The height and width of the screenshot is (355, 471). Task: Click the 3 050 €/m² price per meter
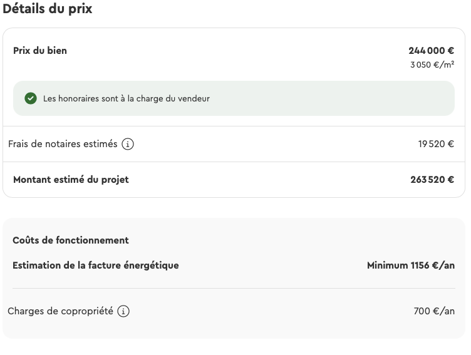point(432,64)
